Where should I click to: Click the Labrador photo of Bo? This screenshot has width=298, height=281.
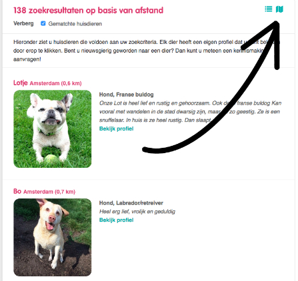[53, 237]
